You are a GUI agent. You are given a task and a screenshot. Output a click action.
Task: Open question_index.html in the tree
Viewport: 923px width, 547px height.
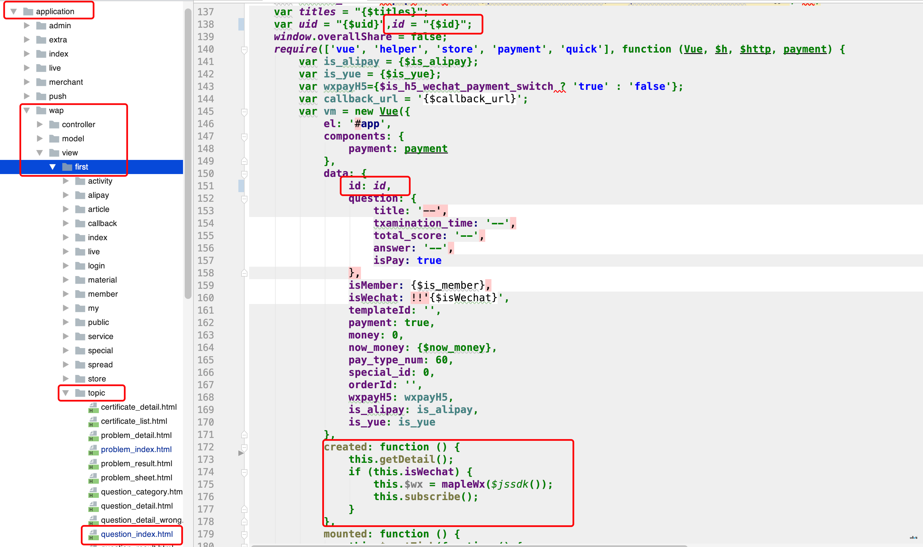click(x=137, y=534)
